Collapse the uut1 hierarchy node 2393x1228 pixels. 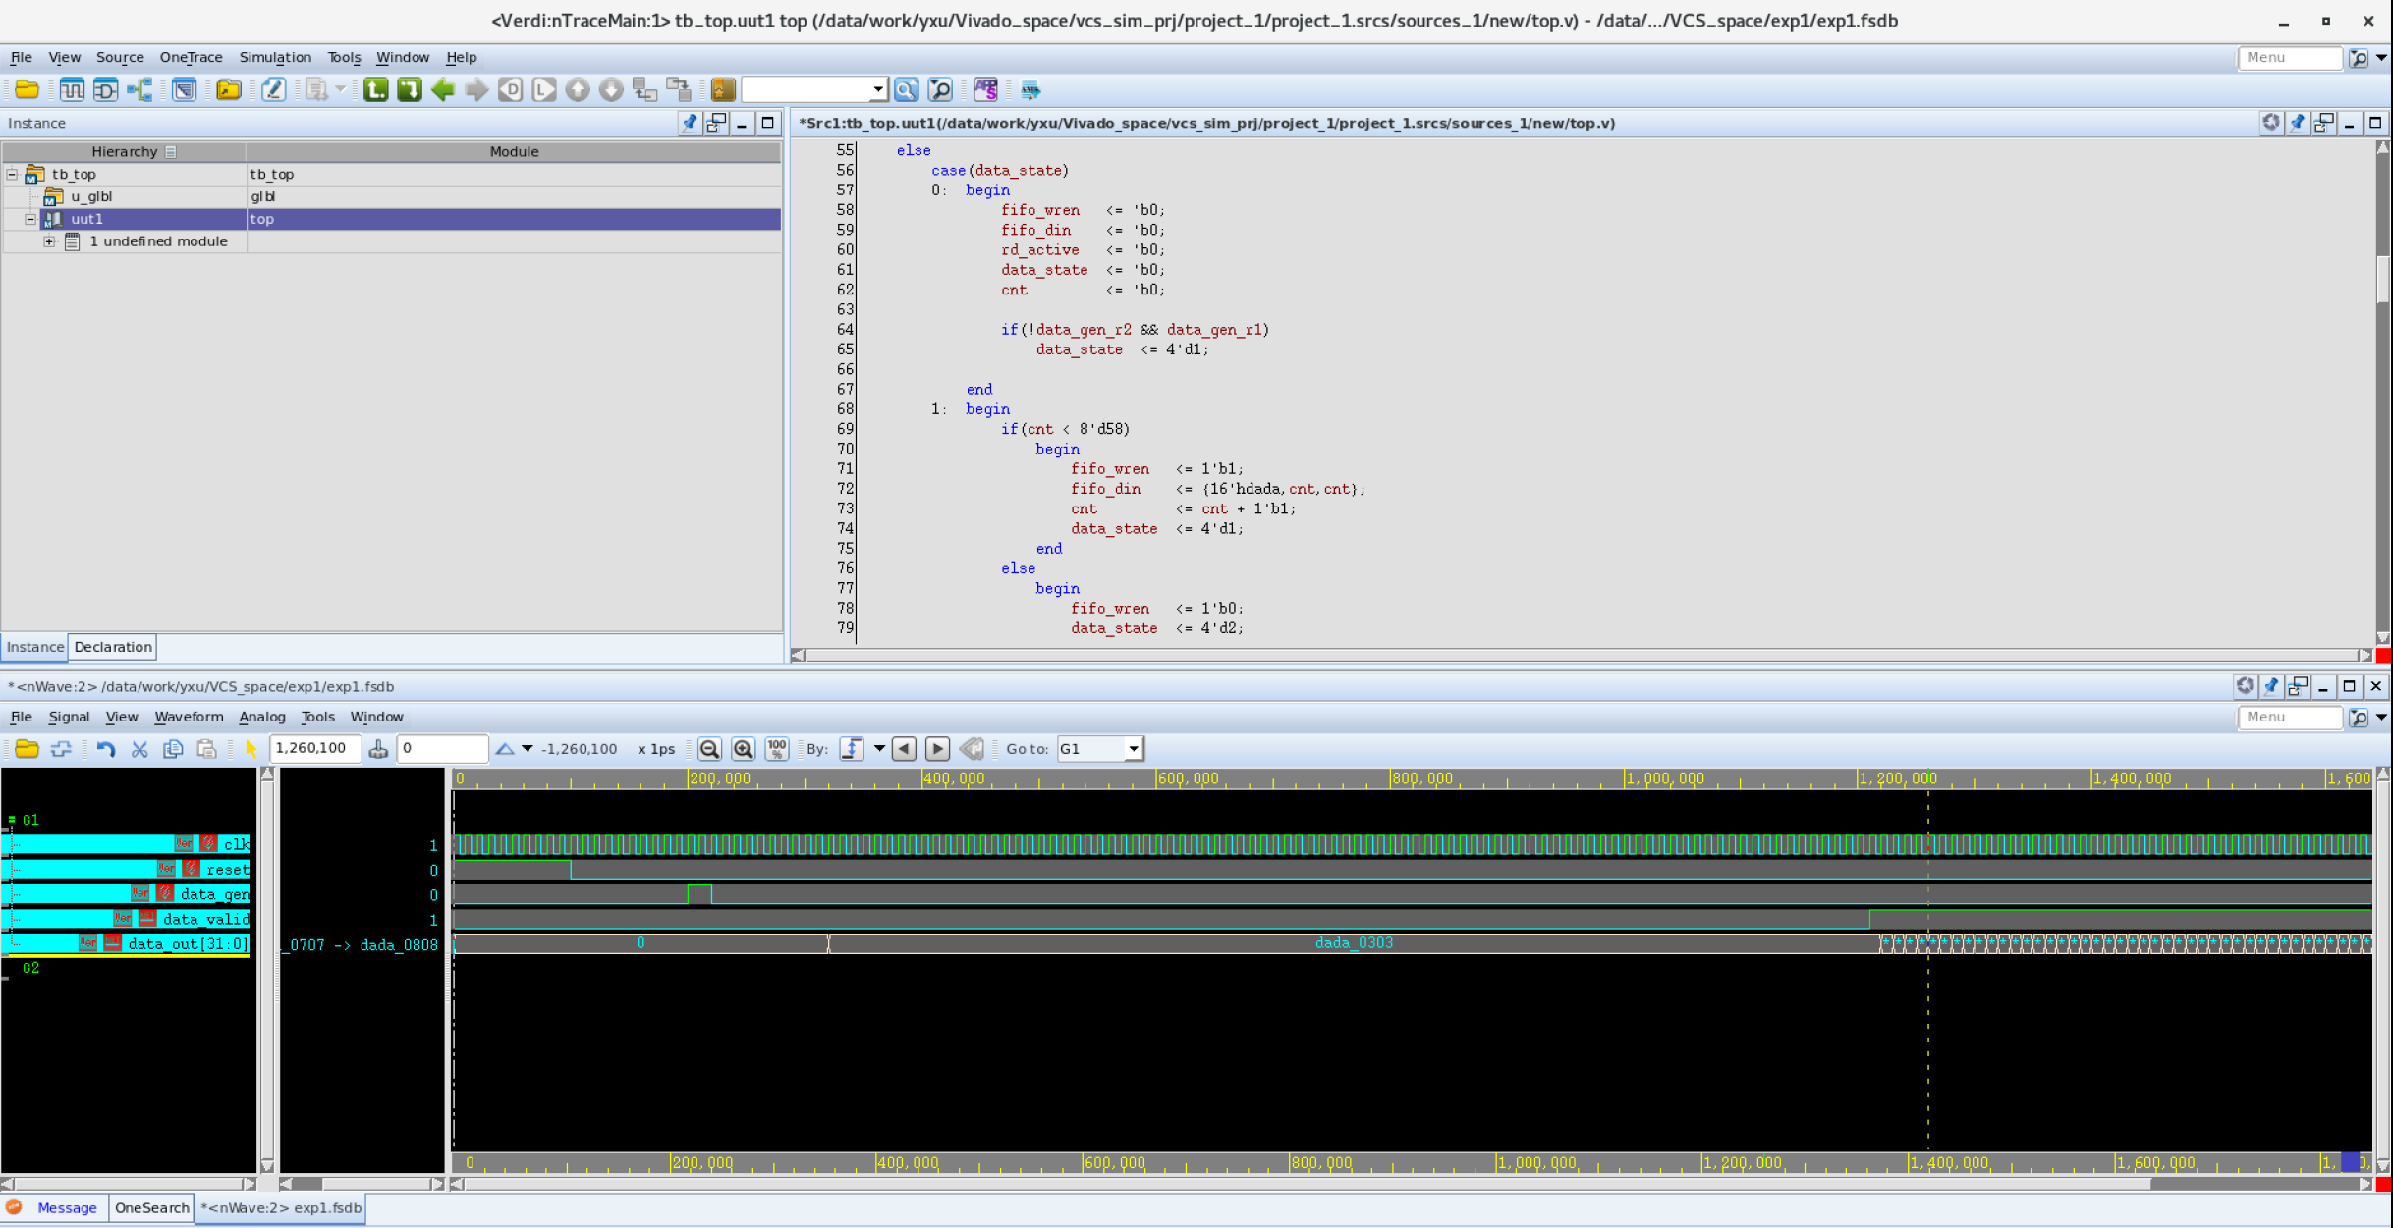(x=30, y=219)
